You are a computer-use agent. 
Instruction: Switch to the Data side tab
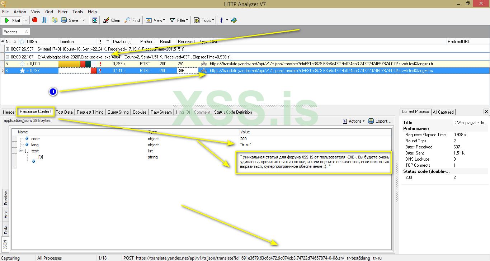coord(5,229)
